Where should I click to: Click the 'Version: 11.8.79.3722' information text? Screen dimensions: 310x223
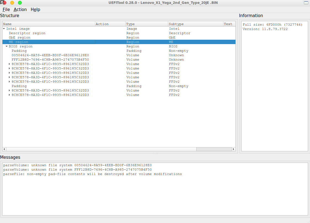coord(265,29)
